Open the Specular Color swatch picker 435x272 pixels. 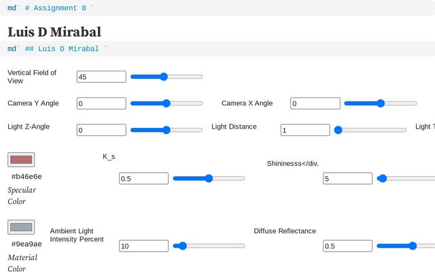(x=21, y=160)
